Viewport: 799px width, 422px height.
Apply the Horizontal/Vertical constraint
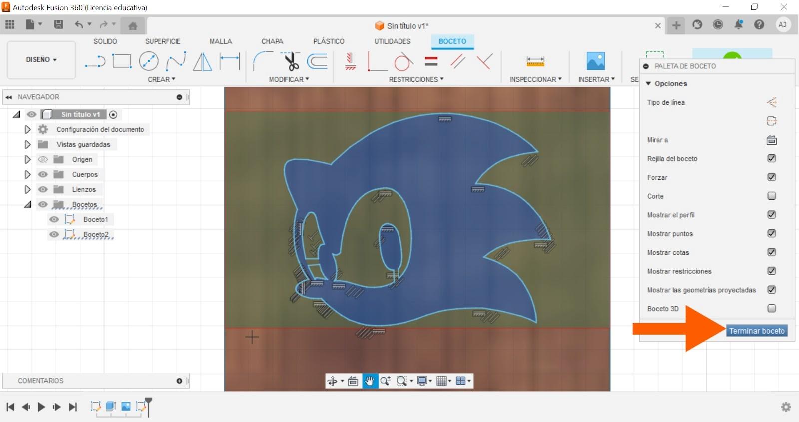(350, 61)
